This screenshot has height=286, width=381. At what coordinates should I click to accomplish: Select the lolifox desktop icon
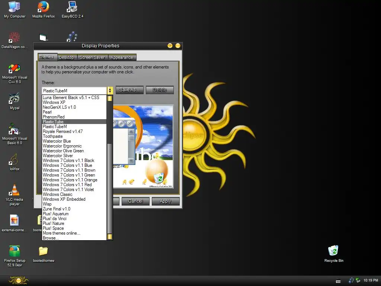15,162
